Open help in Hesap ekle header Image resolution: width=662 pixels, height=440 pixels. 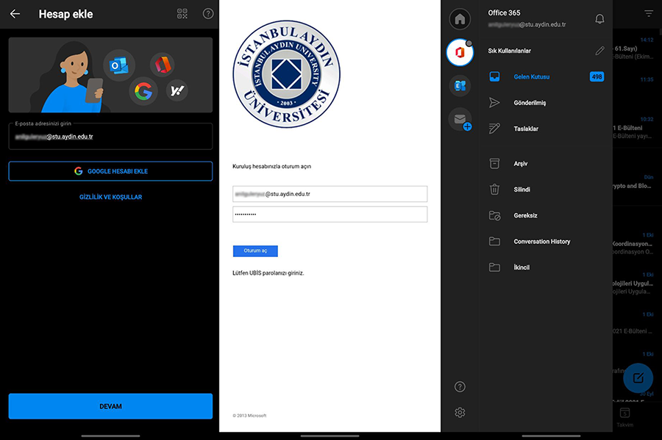(208, 14)
